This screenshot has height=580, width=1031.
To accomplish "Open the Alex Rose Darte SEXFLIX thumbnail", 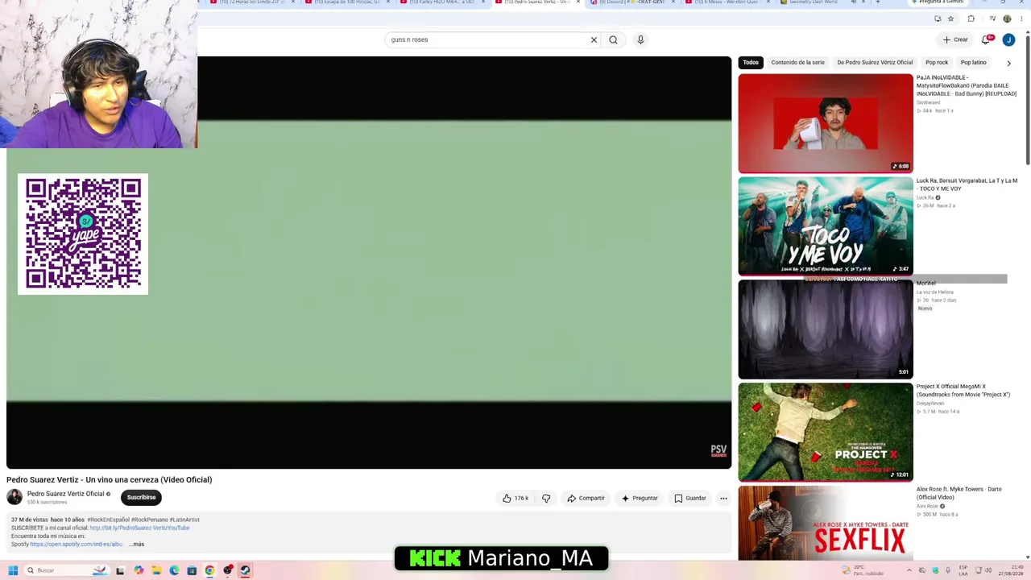I will pyautogui.click(x=826, y=523).
